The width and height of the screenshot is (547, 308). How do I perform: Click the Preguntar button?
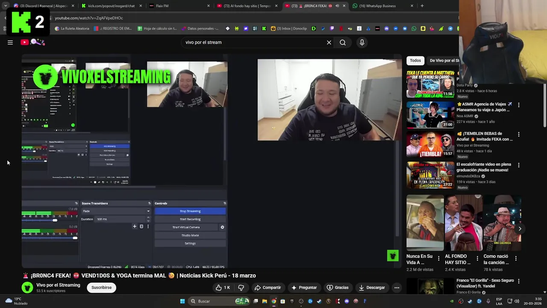pyautogui.click(x=304, y=287)
